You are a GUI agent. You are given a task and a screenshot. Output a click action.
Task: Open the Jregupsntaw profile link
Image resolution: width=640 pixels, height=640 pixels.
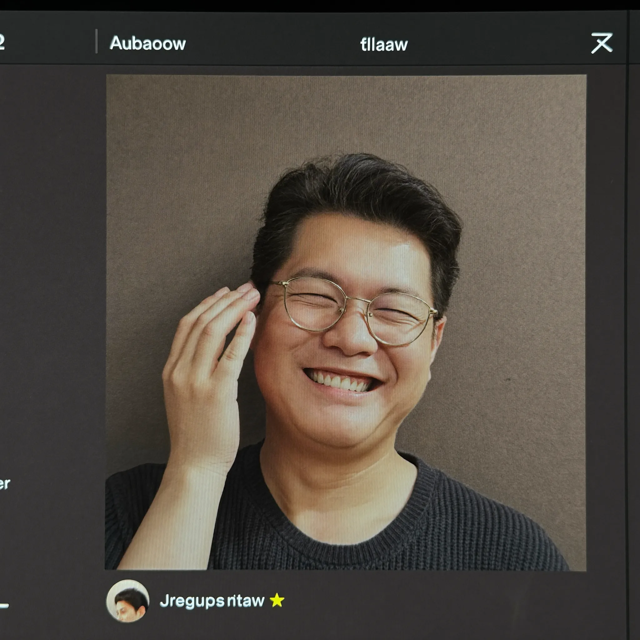coord(212,601)
